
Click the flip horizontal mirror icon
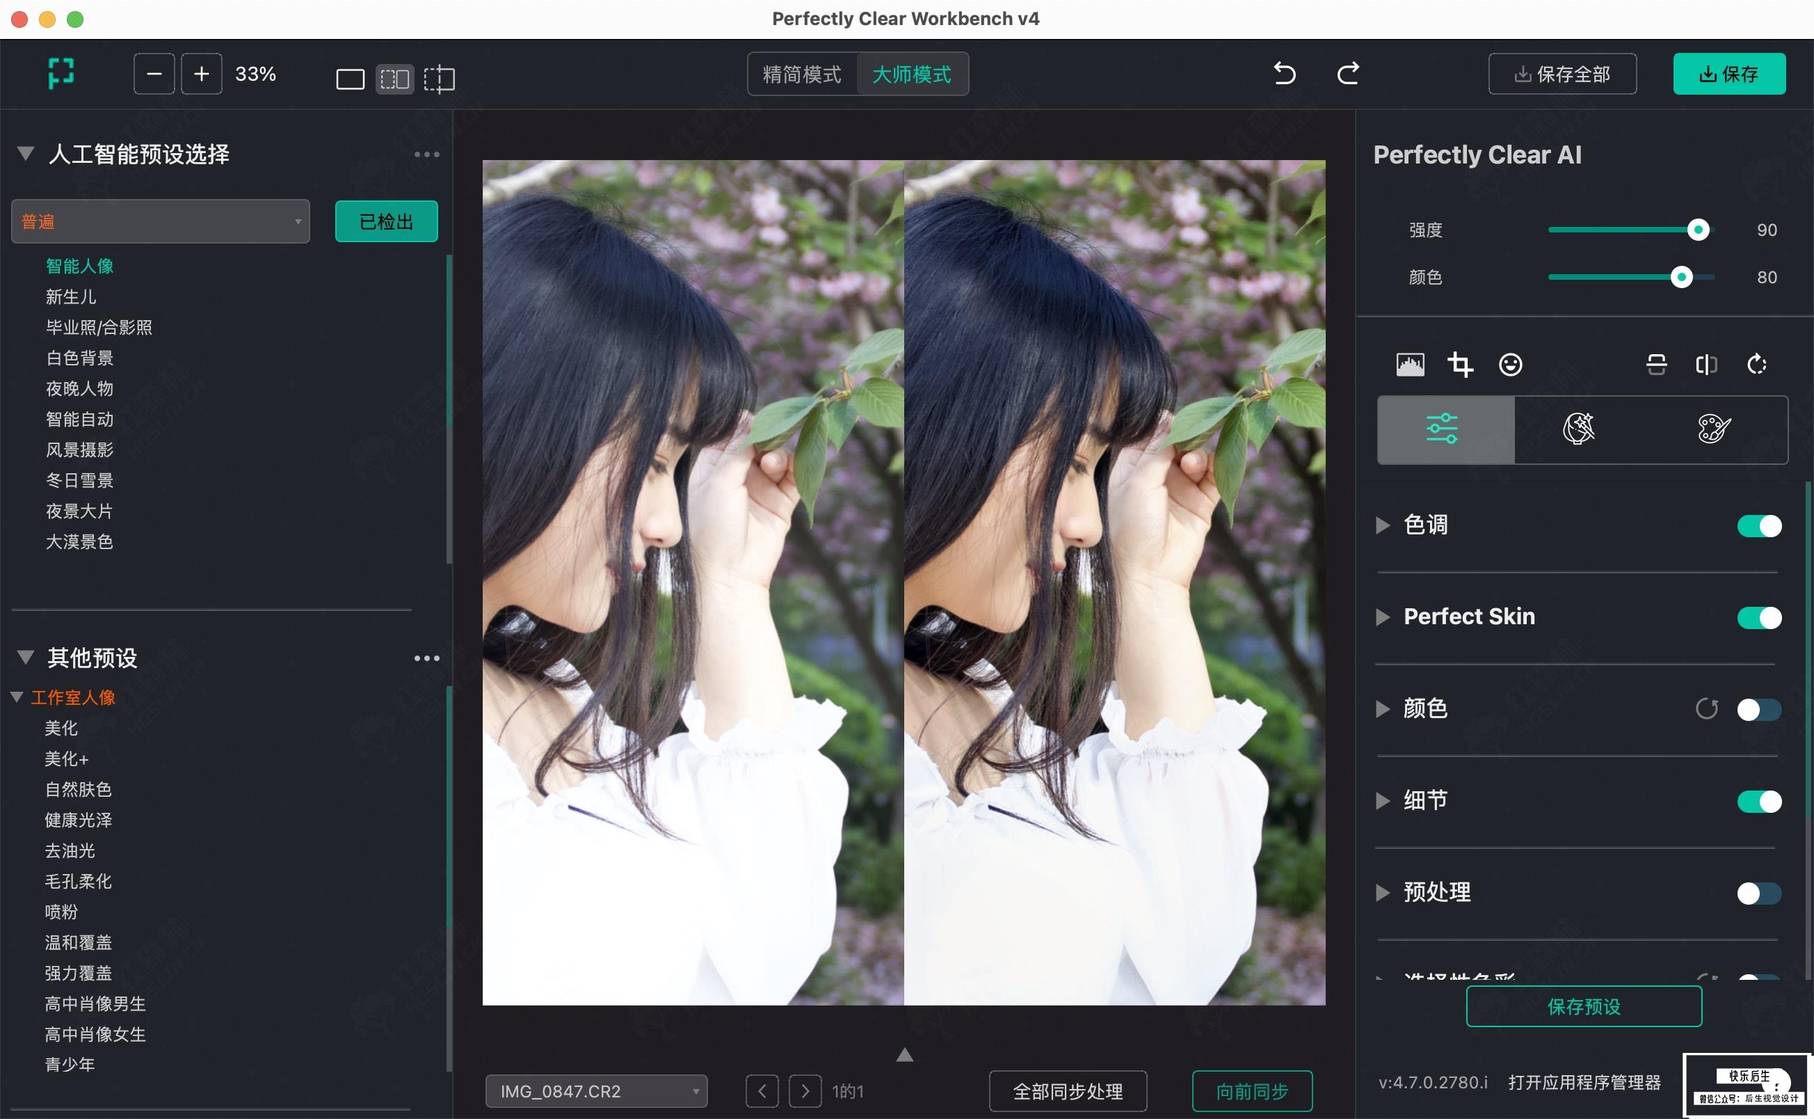[x=1706, y=364]
